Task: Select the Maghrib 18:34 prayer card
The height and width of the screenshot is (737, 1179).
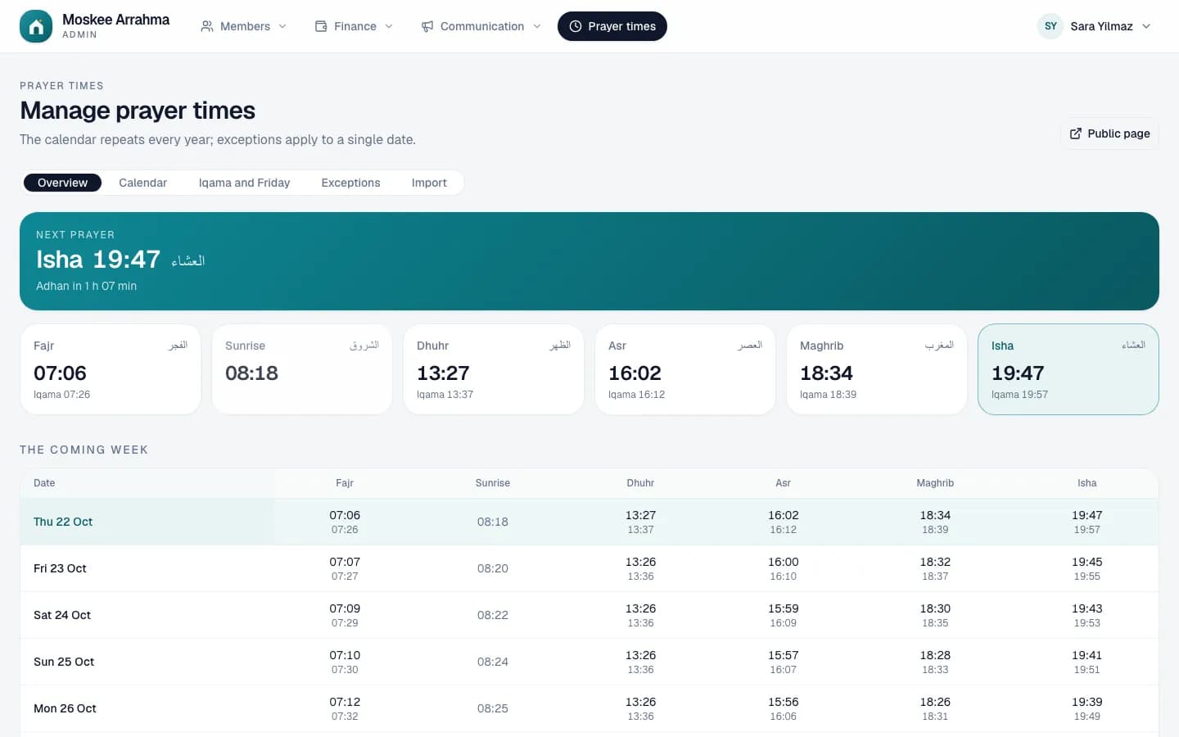Action: click(x=877, y=369)
